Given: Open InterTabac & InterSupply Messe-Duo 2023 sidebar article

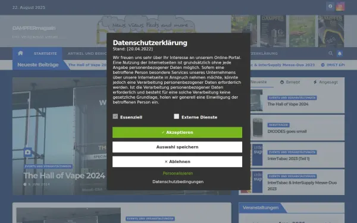Looking at the screenshot, I should 302,186.
